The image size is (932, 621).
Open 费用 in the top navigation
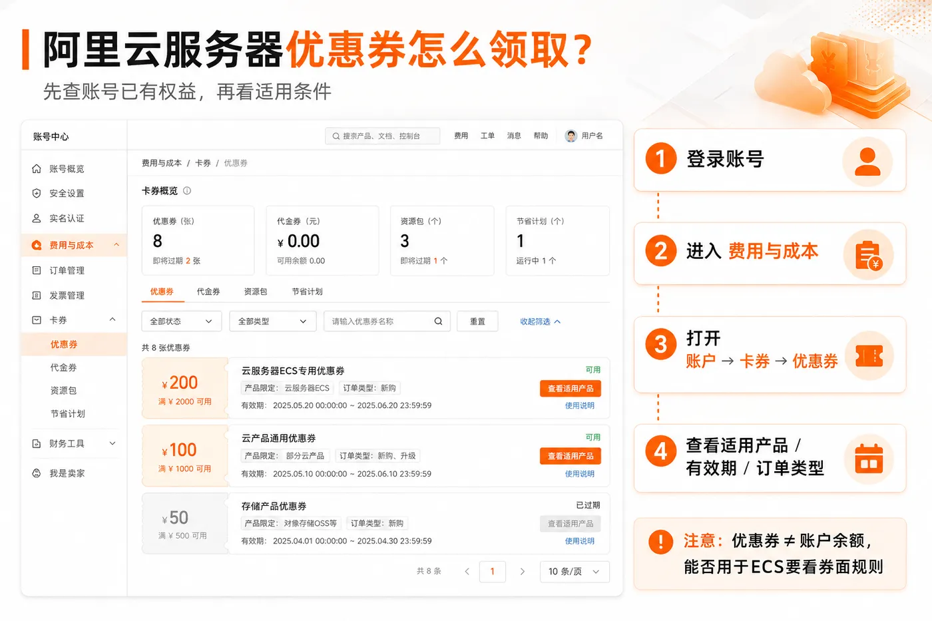(x=461, y=136)
